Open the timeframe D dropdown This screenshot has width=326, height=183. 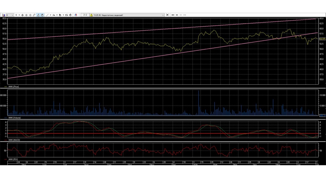click(10, 15)
